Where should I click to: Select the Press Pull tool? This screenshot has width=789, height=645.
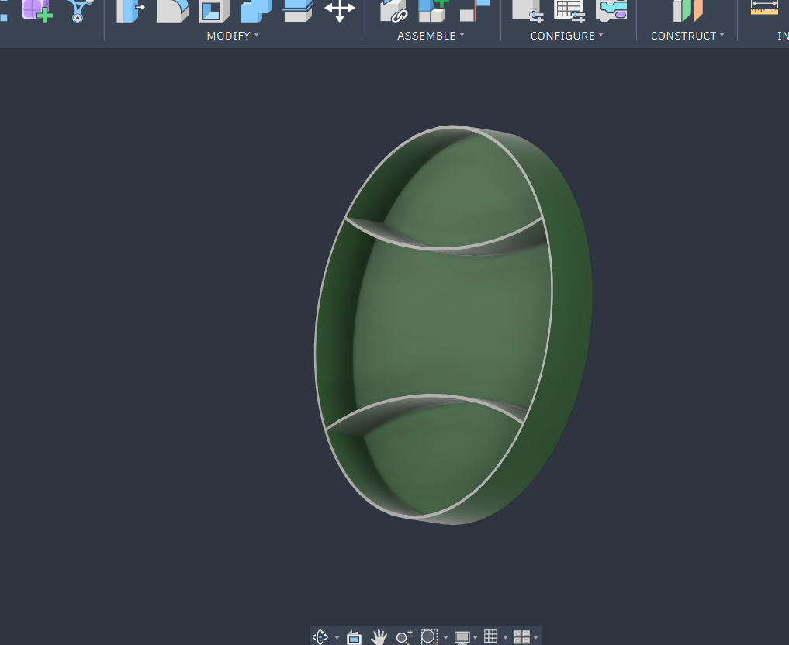tap(131, 11)
